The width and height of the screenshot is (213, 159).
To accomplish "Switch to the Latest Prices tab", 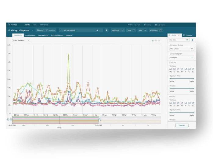I will point(18,35).
